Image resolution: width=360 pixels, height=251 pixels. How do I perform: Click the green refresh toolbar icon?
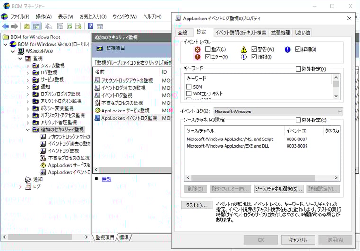point(70,26)
